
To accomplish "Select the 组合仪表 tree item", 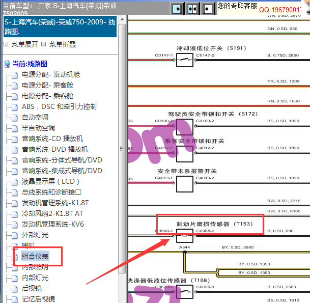I will click(x=35, y=256).
